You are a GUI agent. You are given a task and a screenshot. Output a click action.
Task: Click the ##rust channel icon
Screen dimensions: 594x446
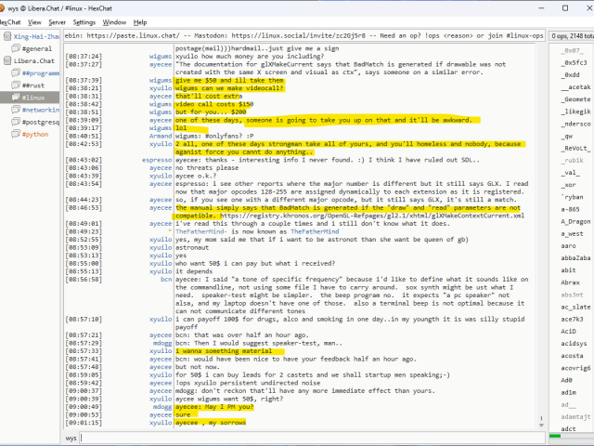[15, 85]
